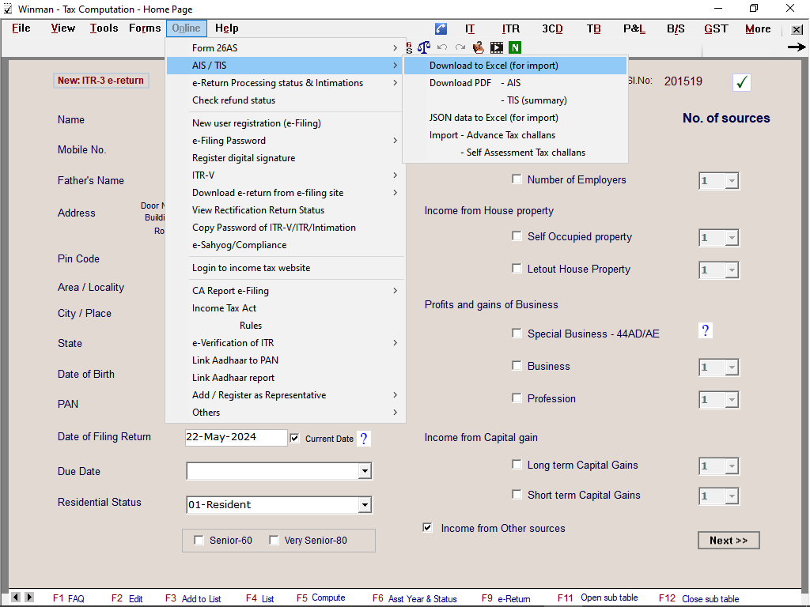
Task: Enable the Senior-60 checkbox
Action: click(x=199, y=541)
